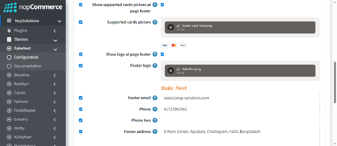Click the help icon next to Footer address
The width and height of the screenshot is (337, 146).
pos(155,132)
